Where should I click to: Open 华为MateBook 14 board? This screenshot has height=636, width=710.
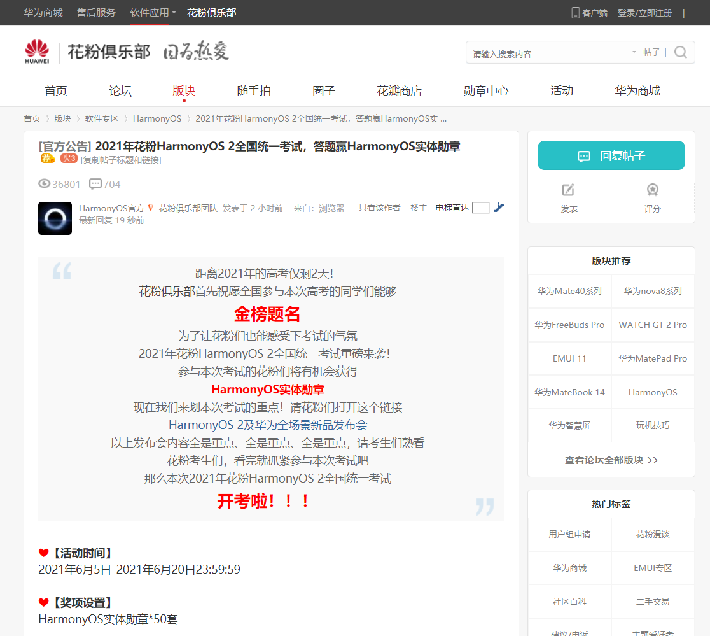[569, 392]
